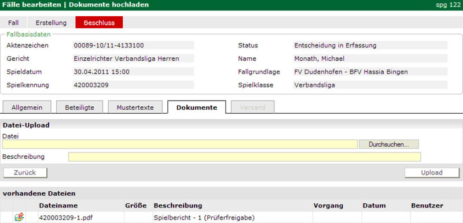Click the Durchsuchen... browse button

coord(388,144)
